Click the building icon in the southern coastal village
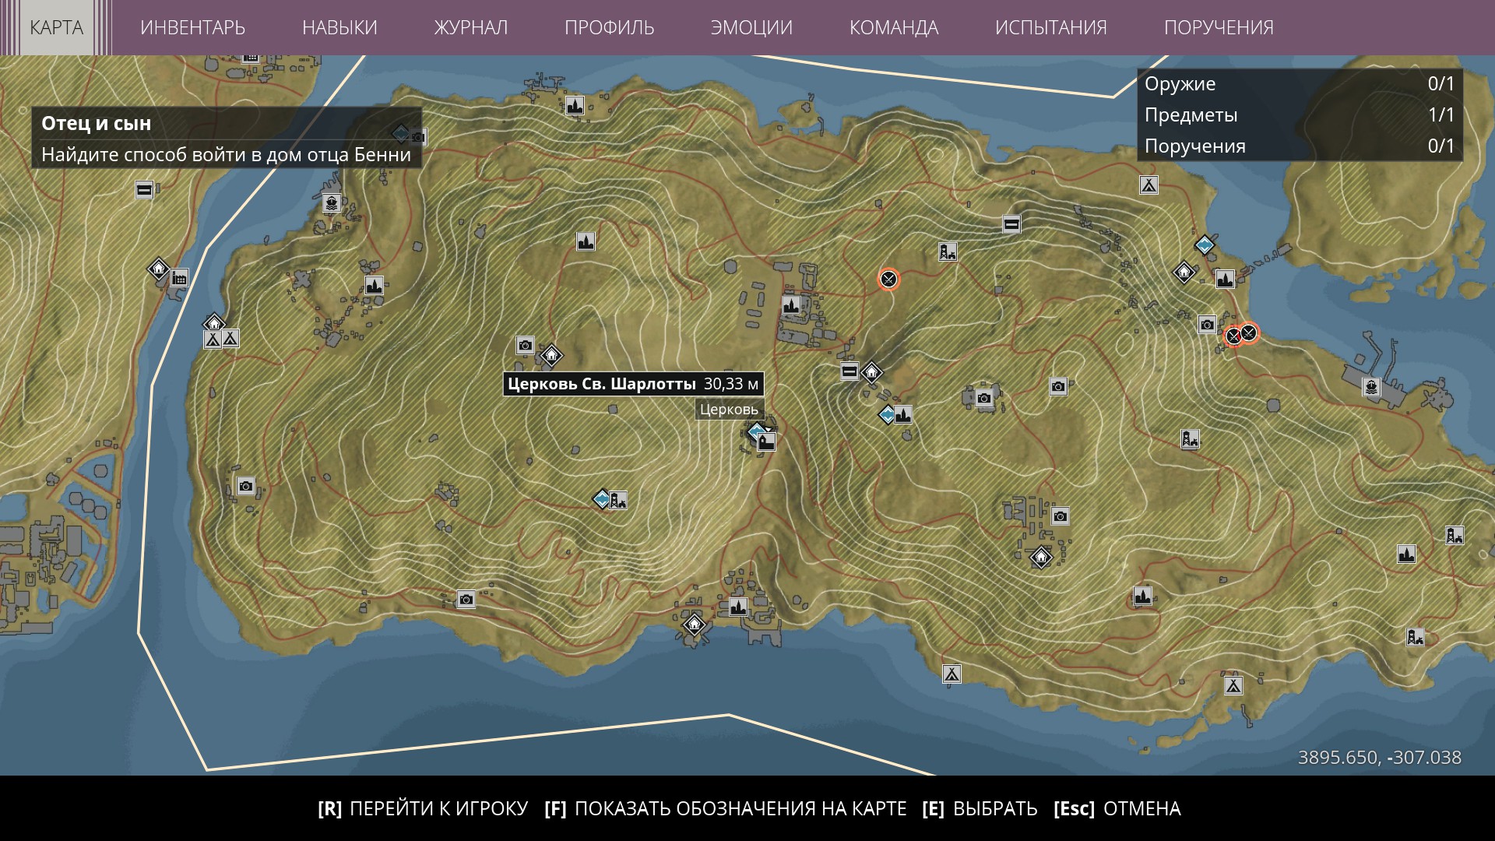This screenshot has height=841, width=1495. point(738,606)
